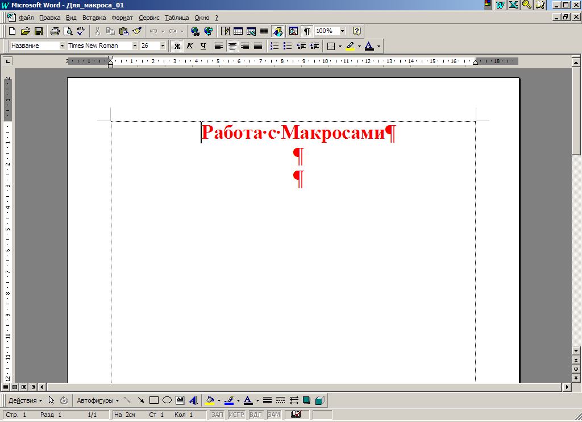Open the Окно menu
Viewport: 582px width, 422px height.
202,18
